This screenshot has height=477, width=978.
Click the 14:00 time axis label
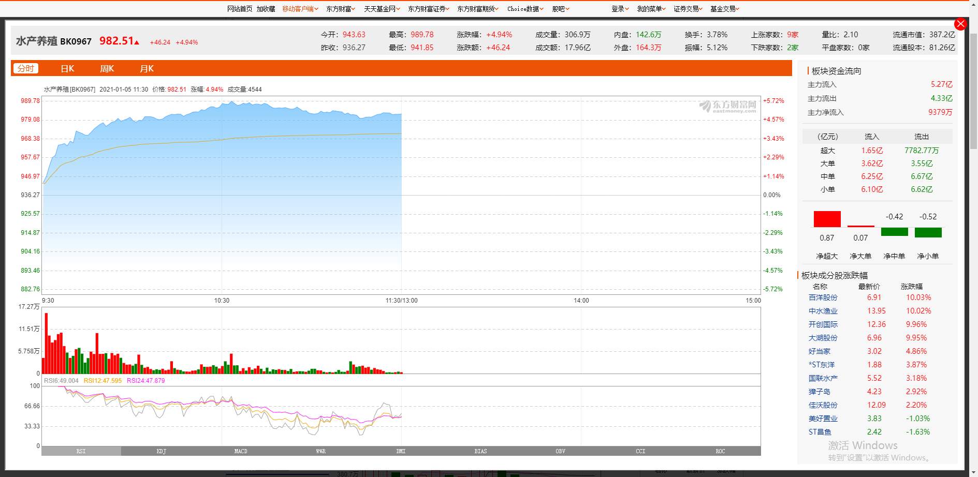pos(581,301)
